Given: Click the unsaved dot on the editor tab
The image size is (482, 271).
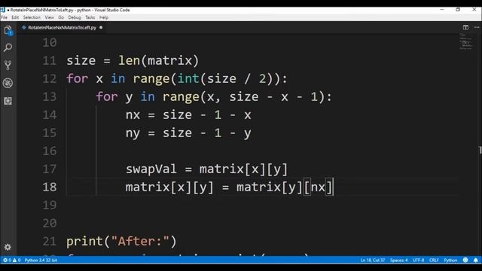Looking at the screenshot, I should point(101,27).
